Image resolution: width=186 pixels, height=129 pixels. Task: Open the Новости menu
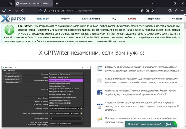tap(66, 19)
